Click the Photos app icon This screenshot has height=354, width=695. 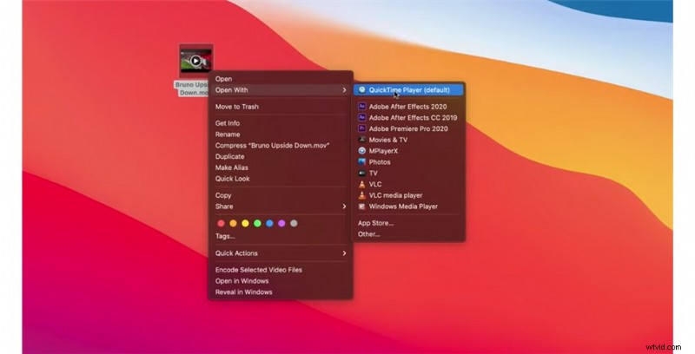coord(362,162)
